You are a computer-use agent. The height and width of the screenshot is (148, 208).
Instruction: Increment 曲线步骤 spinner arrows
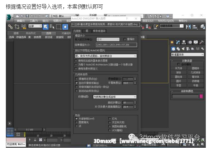pyautogui.click(x=135, y=103)
